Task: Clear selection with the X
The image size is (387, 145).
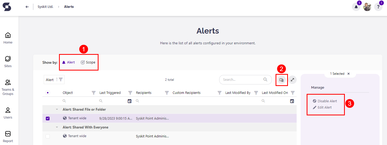Action: (x=349, y=74)
